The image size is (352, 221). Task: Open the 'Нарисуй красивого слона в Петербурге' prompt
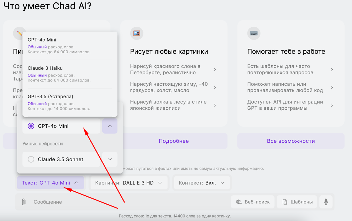coord(174,69)
